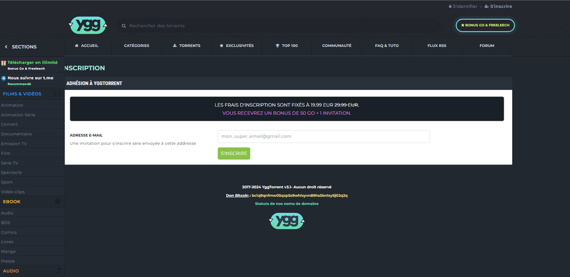Open the Torrents menu
Image resolution: width=570 pixels, height=277 pixels.
(x=186, y=46)
